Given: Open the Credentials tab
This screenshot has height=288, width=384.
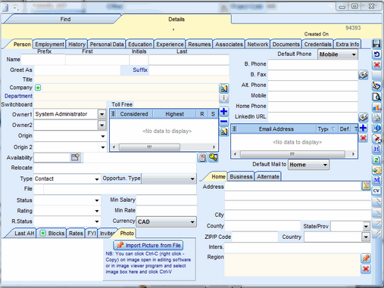Looking at the screenshot, I should tap(317, 45).
